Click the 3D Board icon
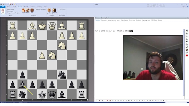The image size is (189, 106). [49, 10]
